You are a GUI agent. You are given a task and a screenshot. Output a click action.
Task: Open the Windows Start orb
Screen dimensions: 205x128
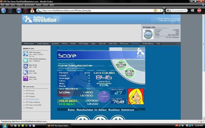[4, 125]
